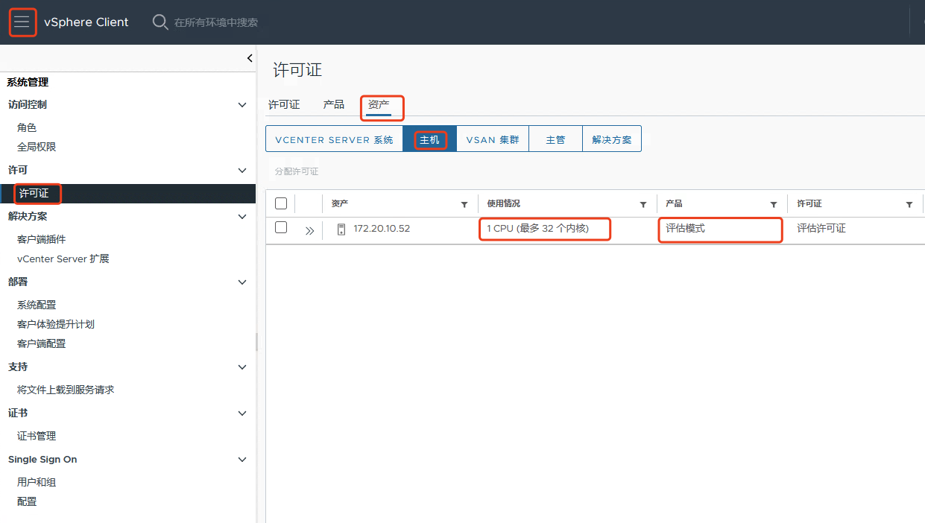Click the 评估许可证 license cell

(x=821, y=229)
